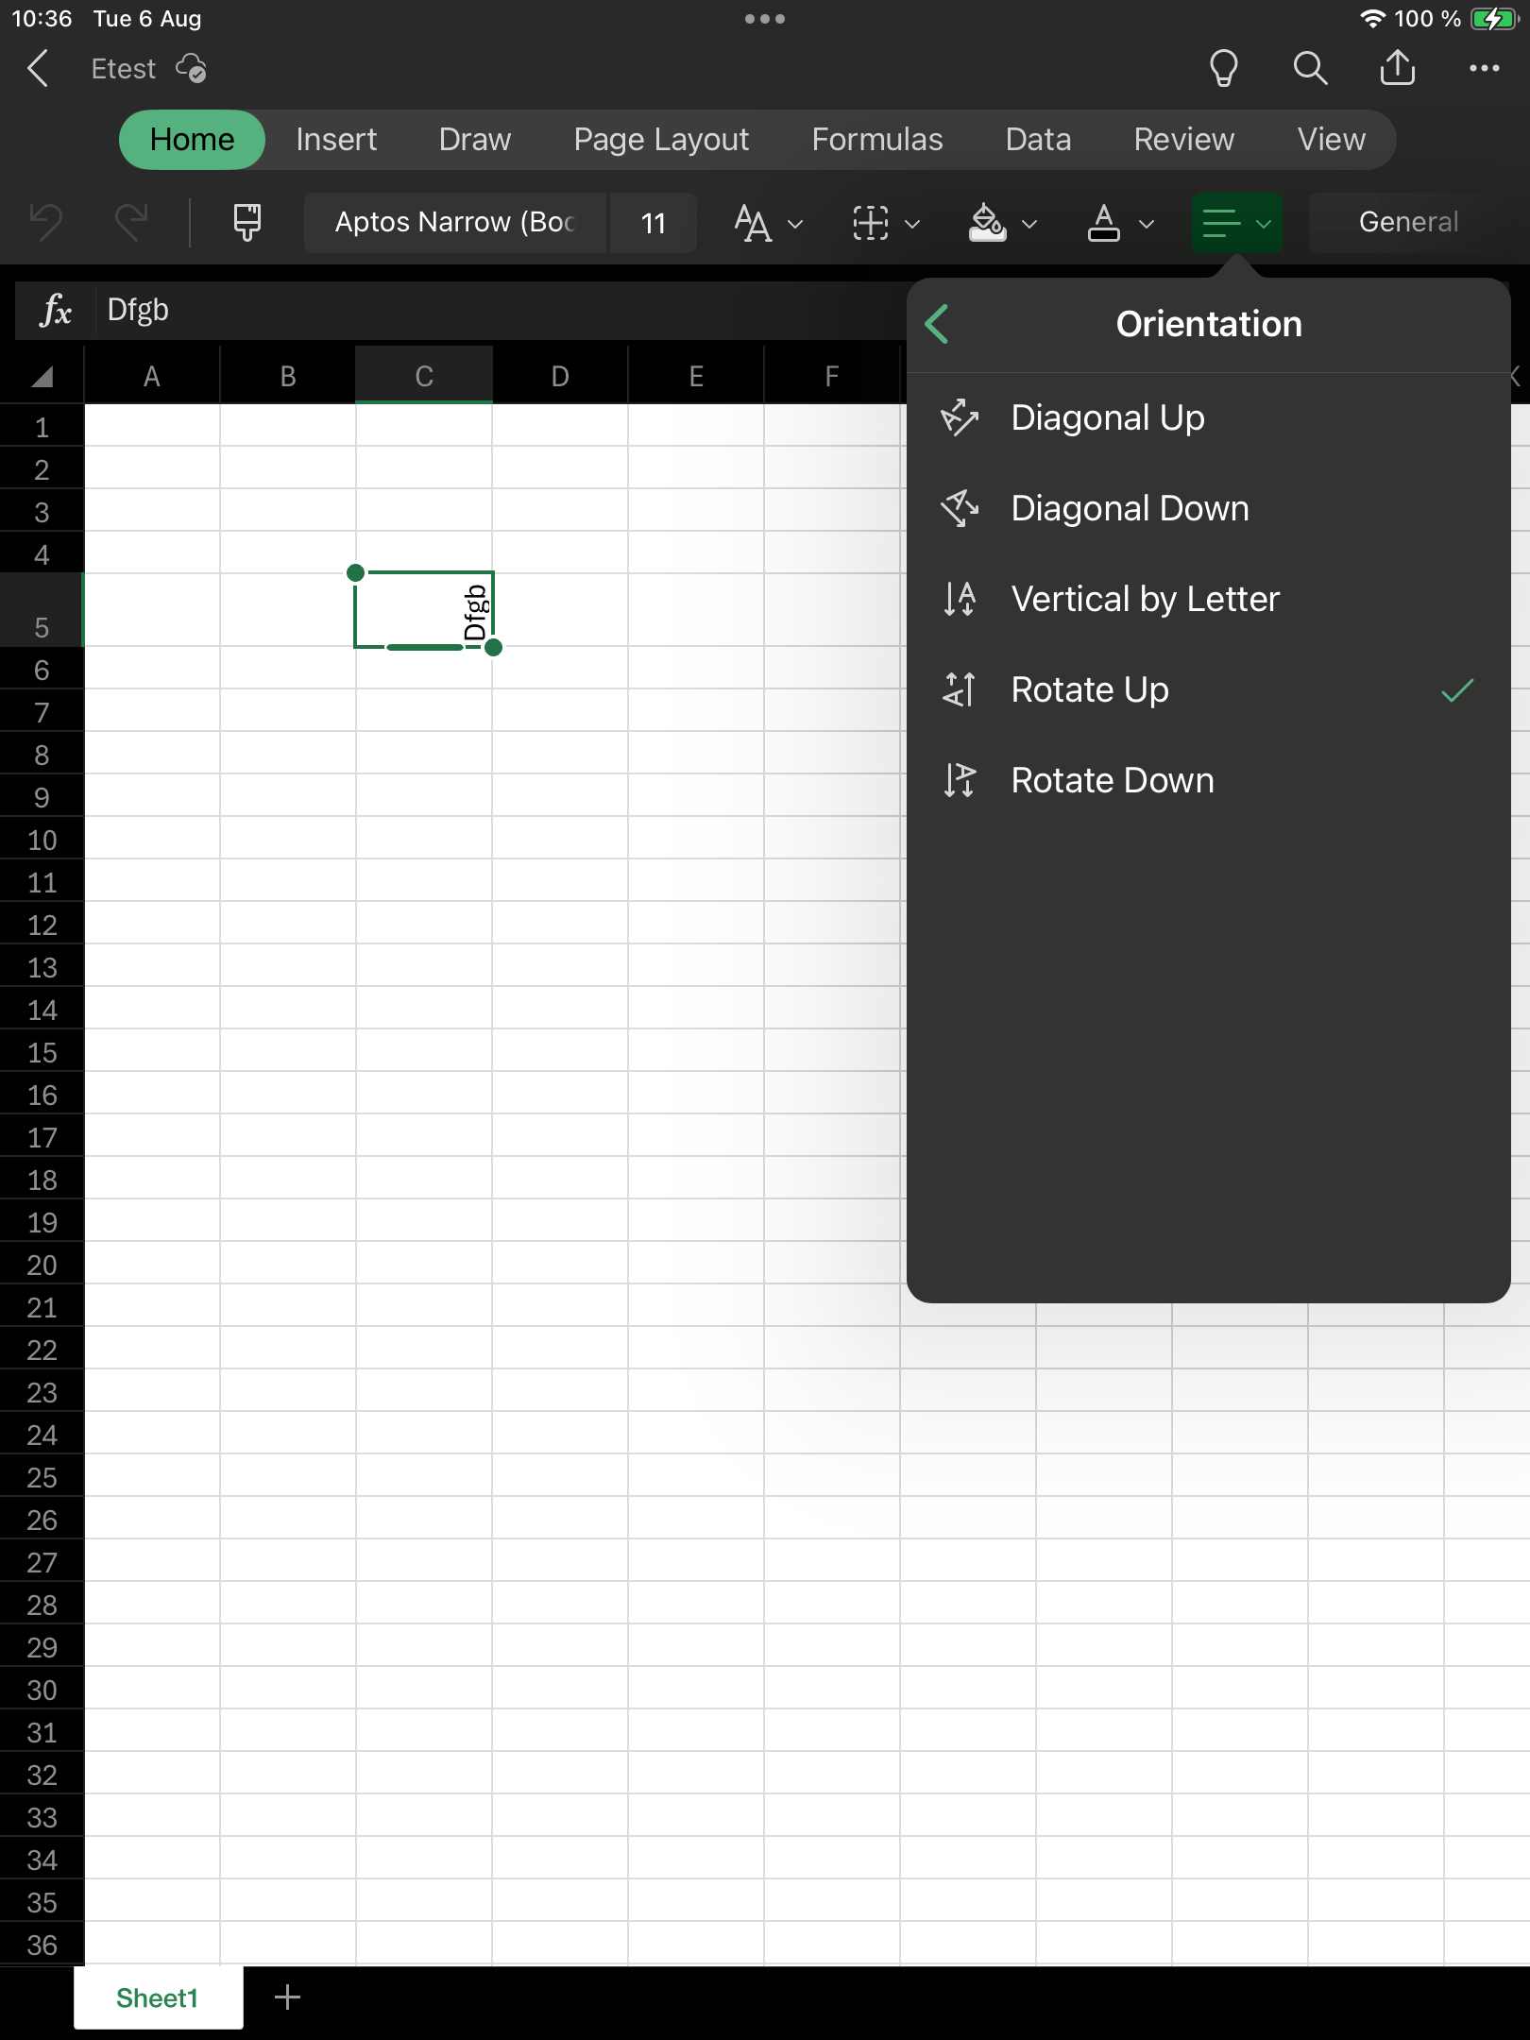
Task: Tap the Etest file name
Action: pyautogui.click(x=123, y=69)
